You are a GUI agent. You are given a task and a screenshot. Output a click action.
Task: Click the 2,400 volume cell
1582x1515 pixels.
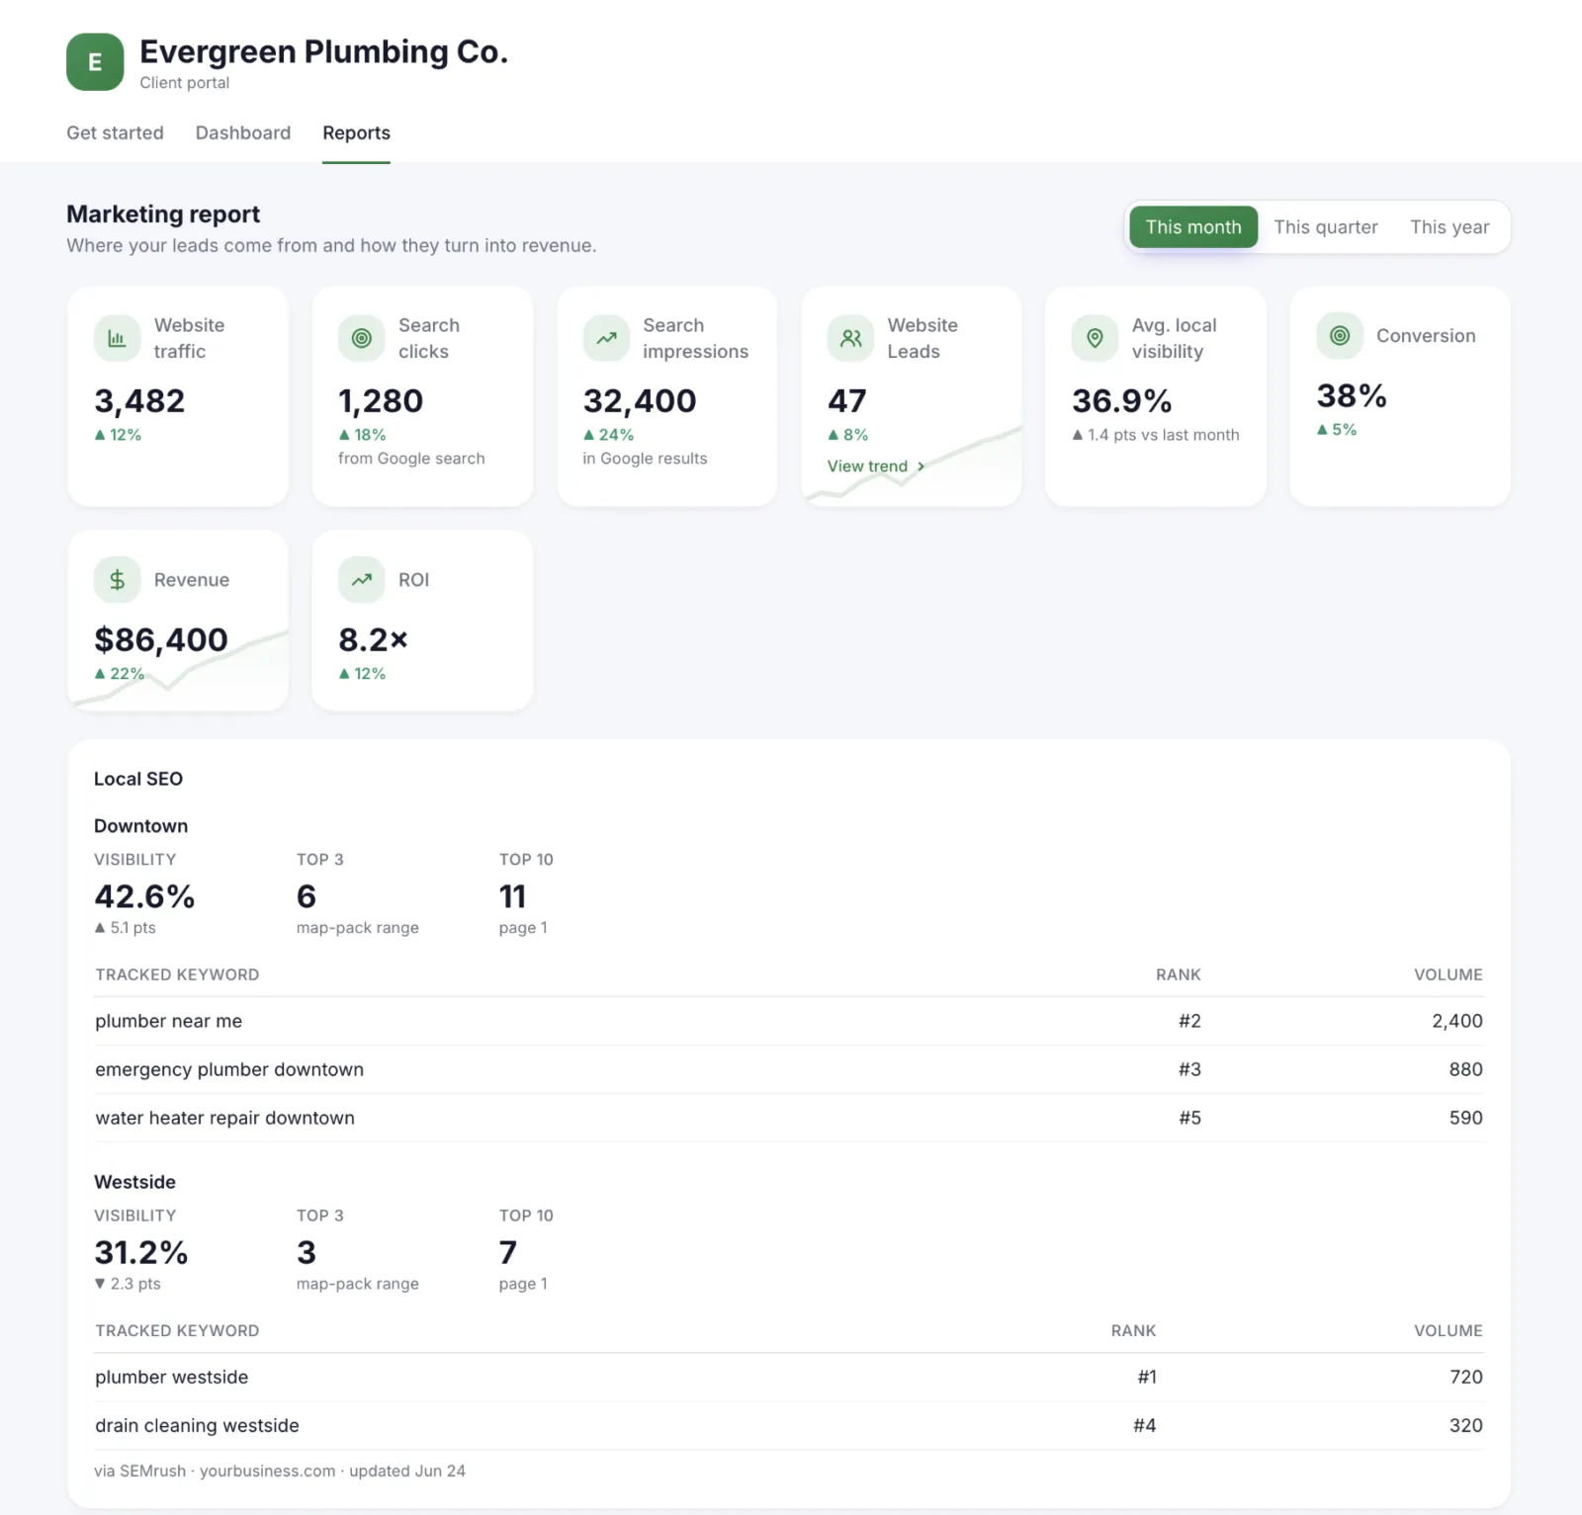[1457, 1021]
